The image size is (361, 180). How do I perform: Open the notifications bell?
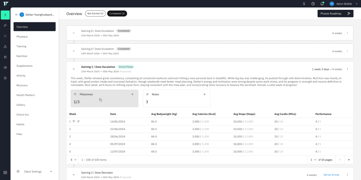322,4
